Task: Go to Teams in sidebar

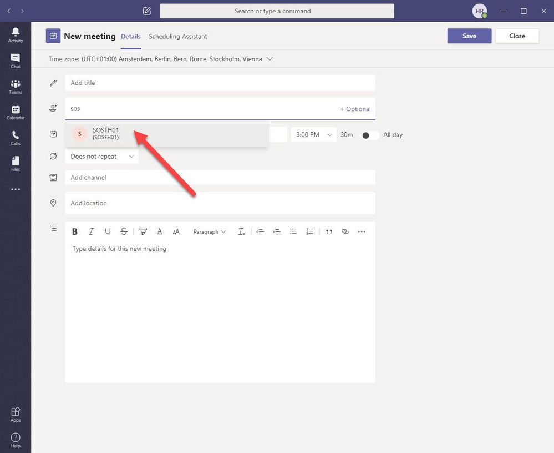Action: 16,87
